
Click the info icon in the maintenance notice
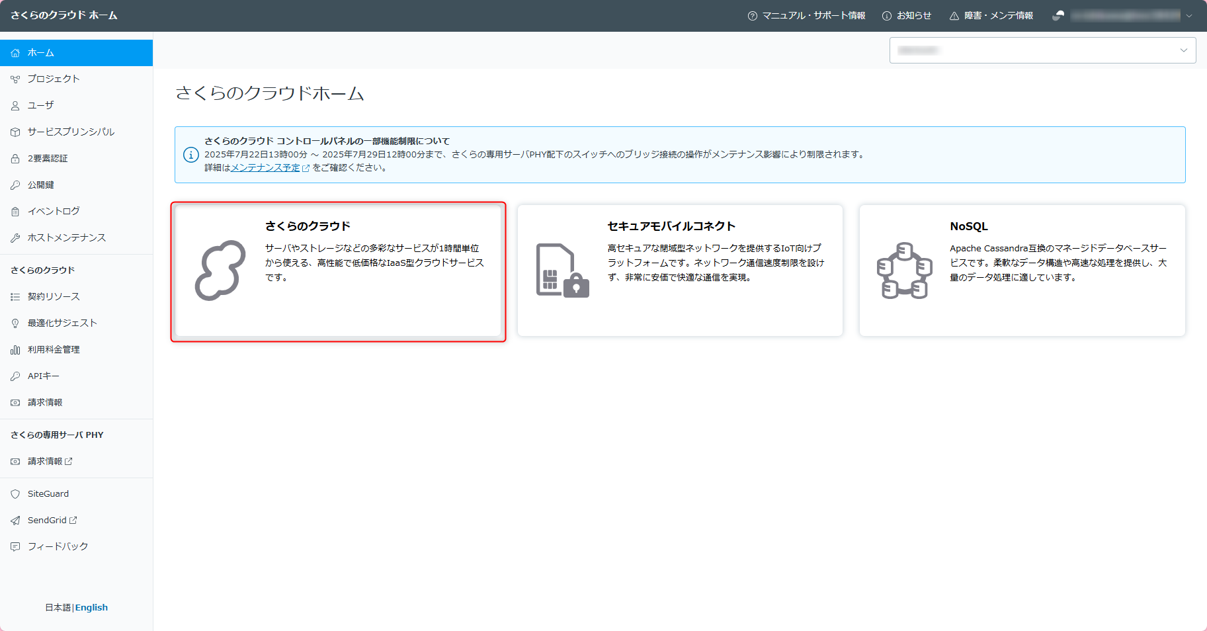pyautogui.click(x=190, y=154)
